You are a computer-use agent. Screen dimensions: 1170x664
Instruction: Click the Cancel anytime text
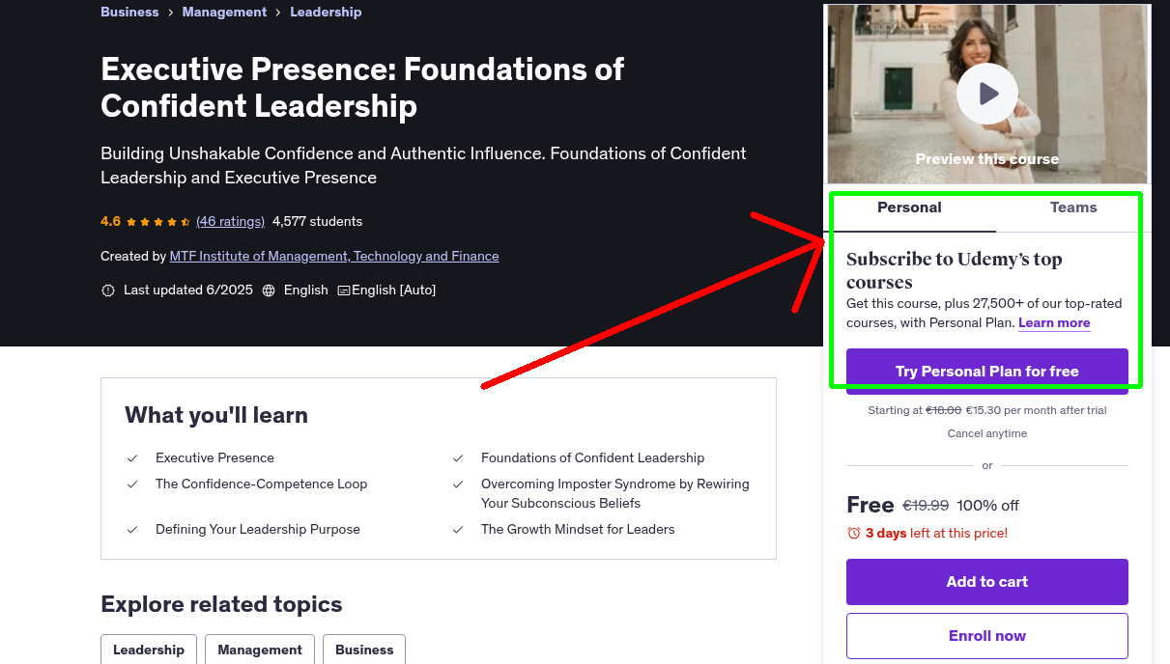click(x=987, y=433)
